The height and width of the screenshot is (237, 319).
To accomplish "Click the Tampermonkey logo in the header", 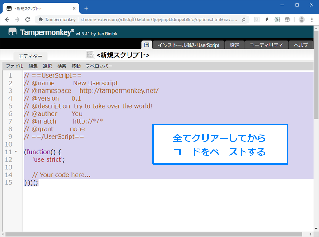I will click(x=12, y=32).
